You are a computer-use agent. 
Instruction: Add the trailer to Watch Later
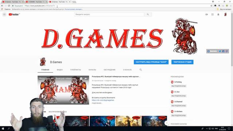81,79
